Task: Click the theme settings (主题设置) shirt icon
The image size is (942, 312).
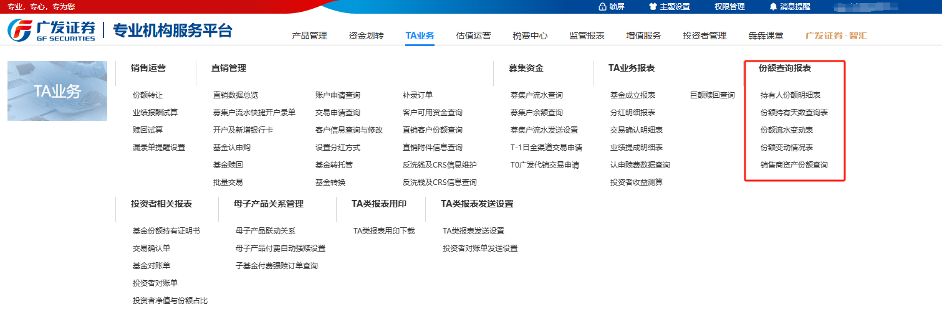Action: pos(653,7)
